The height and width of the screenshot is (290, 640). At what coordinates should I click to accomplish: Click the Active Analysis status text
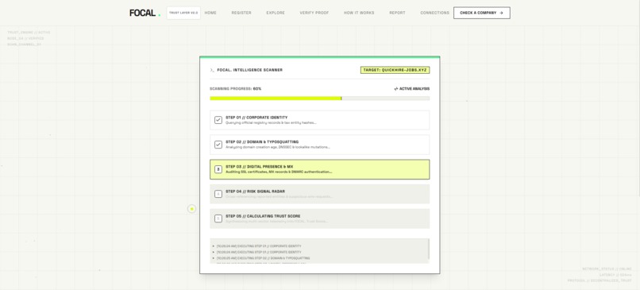pyautogui.click(x=414, y=89)
